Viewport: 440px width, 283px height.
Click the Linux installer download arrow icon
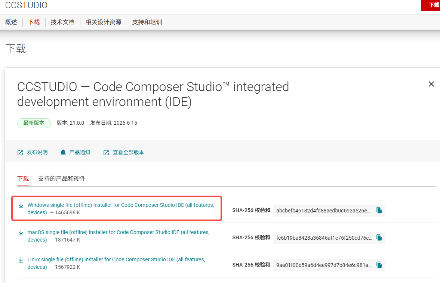pyautogui.click(x=21, y=260)
